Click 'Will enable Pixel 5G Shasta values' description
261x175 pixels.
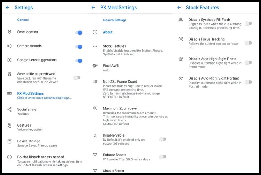(x=127, y=159)
